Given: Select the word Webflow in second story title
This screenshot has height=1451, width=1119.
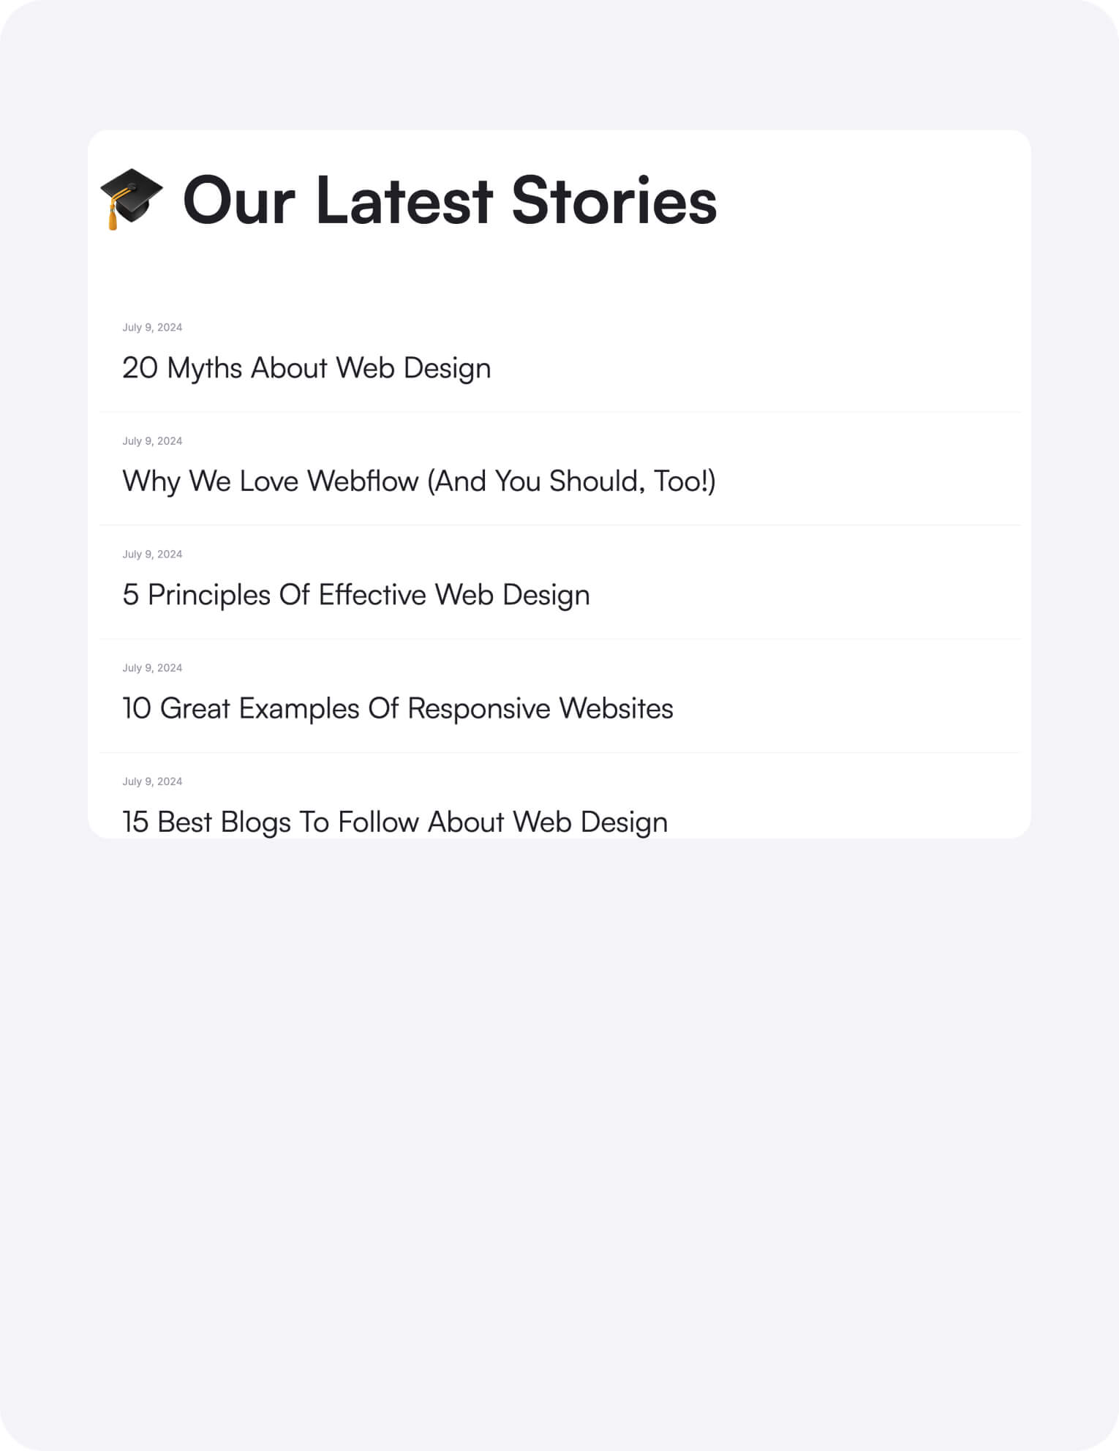Looking at the screenshot, I should [363, 481].
